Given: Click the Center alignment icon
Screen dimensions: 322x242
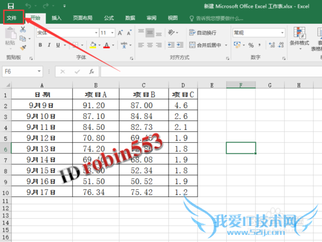Looking at the screenshot, I should [x=150, y=45].
